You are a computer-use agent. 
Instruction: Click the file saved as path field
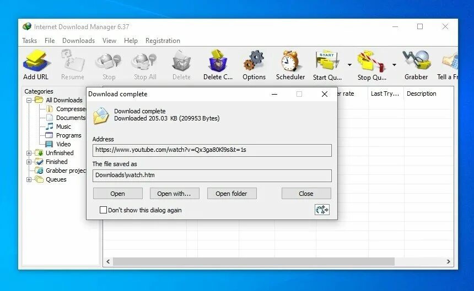tap(212, 175)
